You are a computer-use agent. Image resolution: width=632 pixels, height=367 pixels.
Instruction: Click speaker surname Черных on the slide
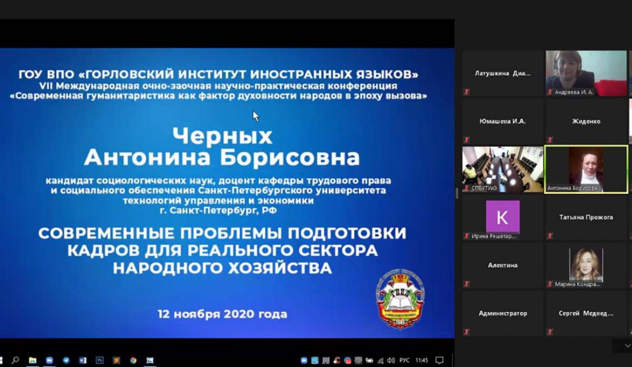(x=223, y=136)
